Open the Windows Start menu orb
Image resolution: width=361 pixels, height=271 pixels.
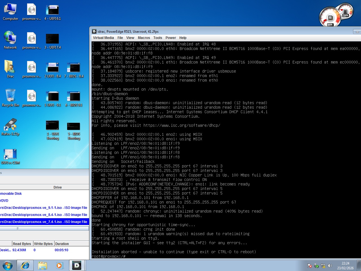pyautogui.click(x=8, y=265)
